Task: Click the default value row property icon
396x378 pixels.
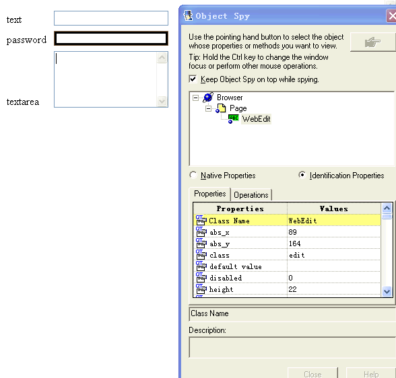Action: 201,266
